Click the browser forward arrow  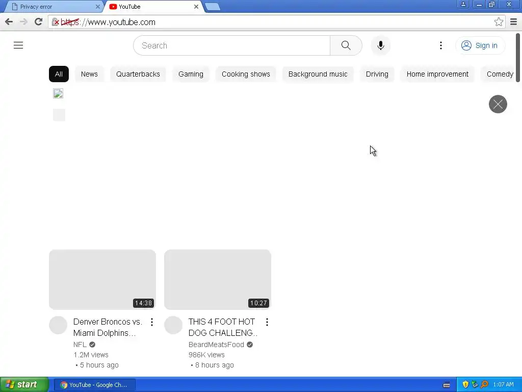click(23, 22)
